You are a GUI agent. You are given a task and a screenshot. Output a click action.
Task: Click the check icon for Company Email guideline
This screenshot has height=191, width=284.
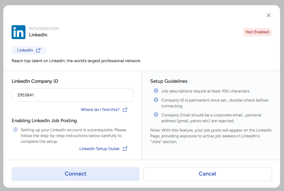point(156,115)
